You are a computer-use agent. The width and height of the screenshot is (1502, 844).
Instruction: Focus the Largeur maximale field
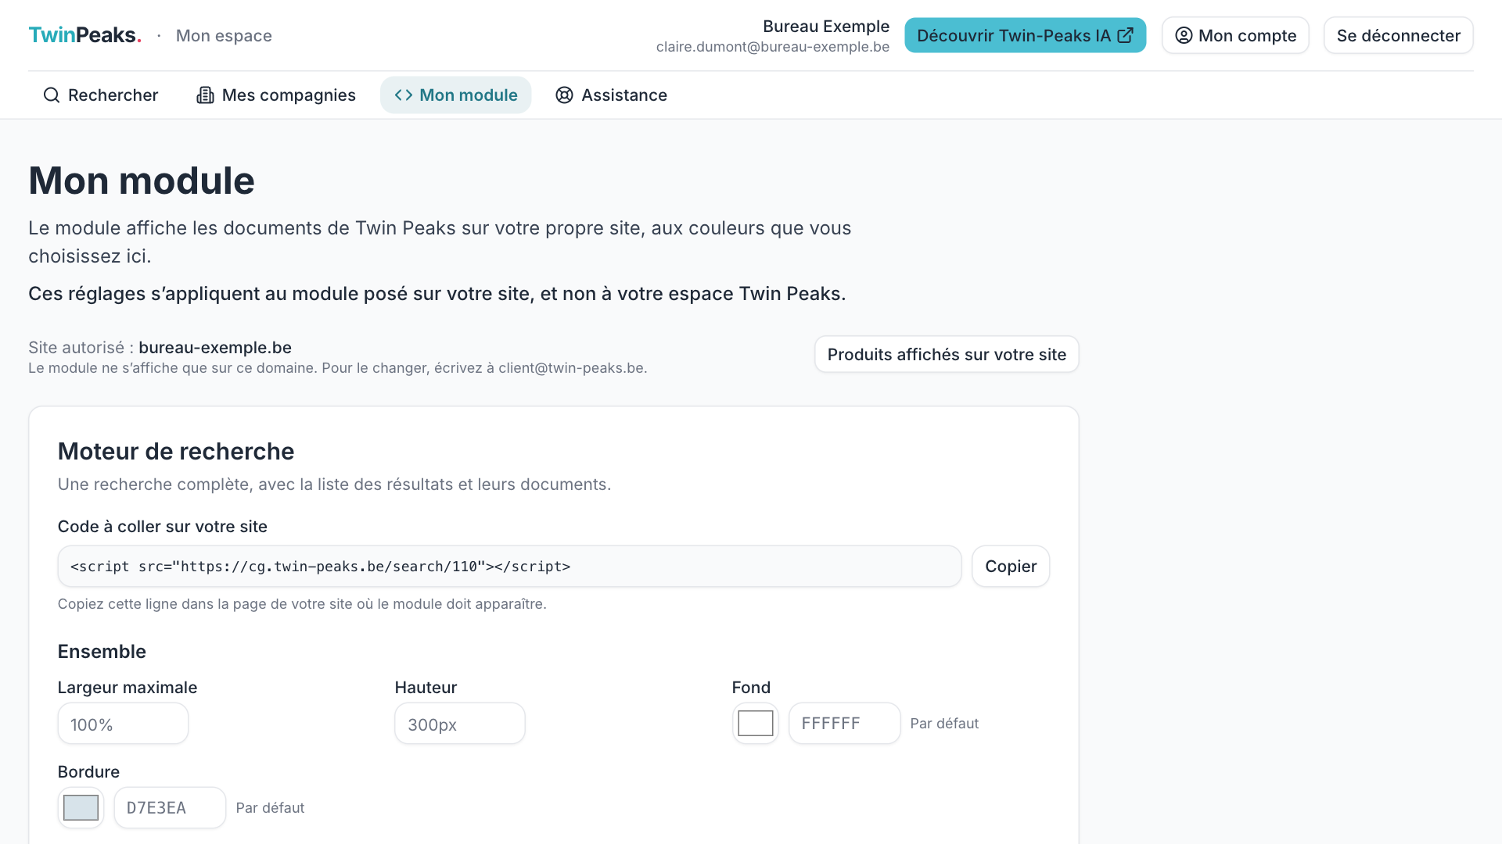pos(123,724)
